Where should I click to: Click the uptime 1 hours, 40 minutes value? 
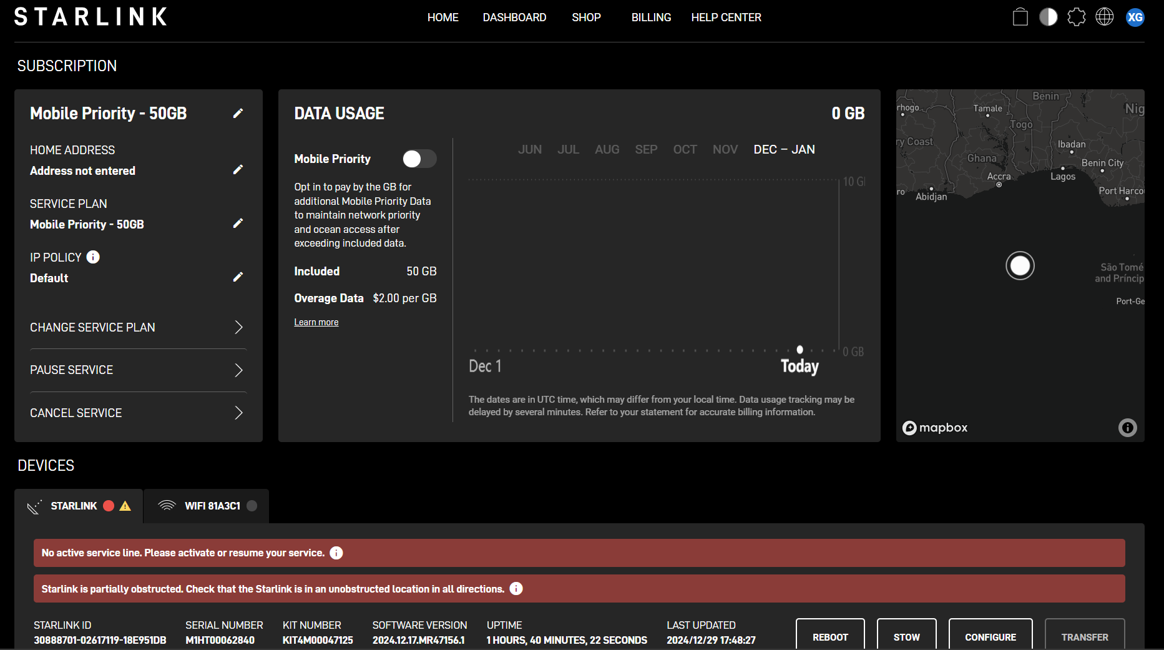point(567,640)
